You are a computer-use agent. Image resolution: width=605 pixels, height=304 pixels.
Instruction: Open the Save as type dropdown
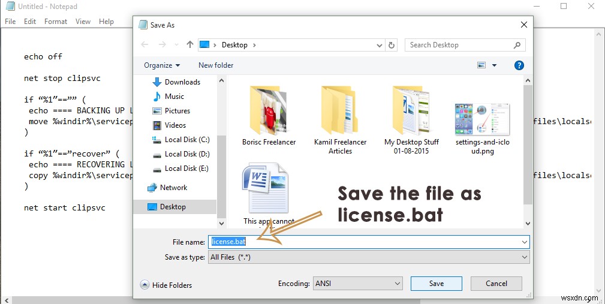369,257
